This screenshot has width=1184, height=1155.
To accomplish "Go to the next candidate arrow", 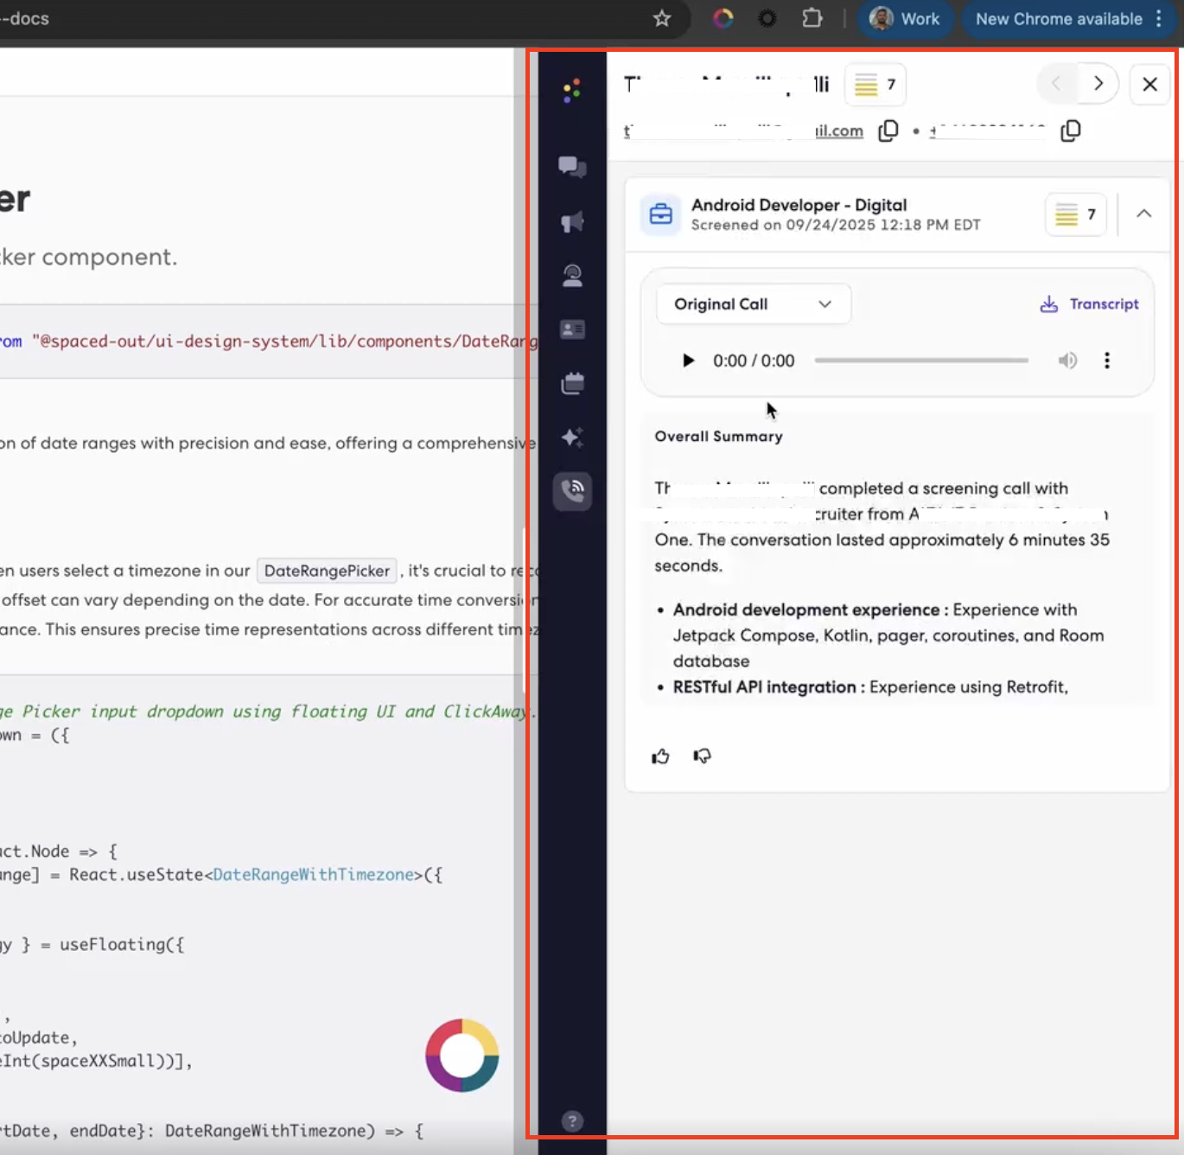I will click(1098, 84).
